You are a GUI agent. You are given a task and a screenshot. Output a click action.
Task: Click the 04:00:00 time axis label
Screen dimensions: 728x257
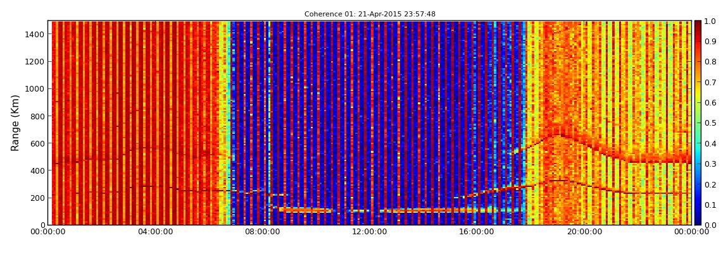[156, 232]
